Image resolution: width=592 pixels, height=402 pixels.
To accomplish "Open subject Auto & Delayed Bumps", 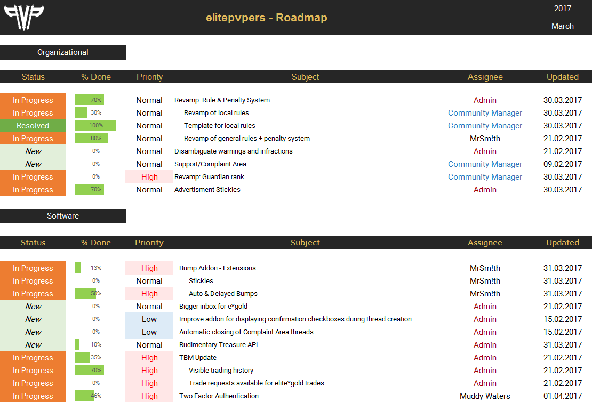I will [223, 294].
